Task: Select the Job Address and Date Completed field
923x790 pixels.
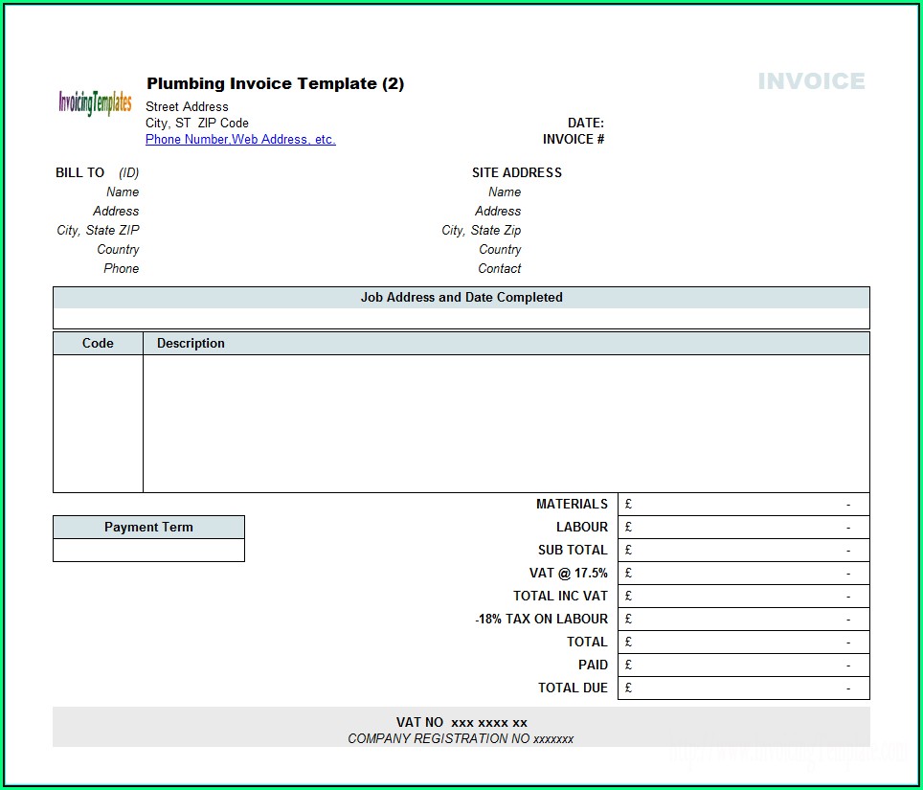Action: [x=461, y=318]
